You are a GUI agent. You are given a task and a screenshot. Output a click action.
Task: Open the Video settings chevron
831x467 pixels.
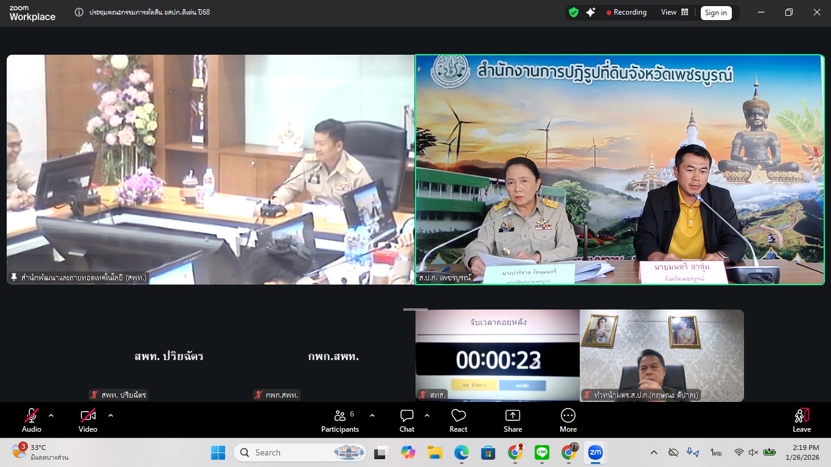point(110,415)
